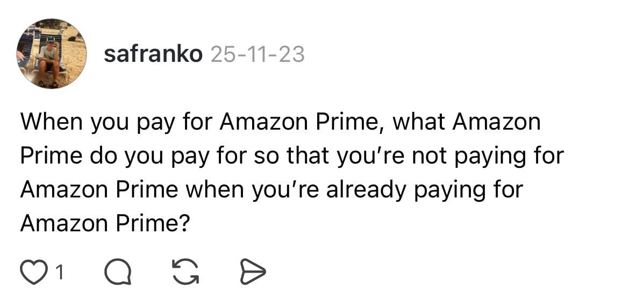View the like count number 1
The width and height of the screenshot is (629, 305).
(59, 273)
